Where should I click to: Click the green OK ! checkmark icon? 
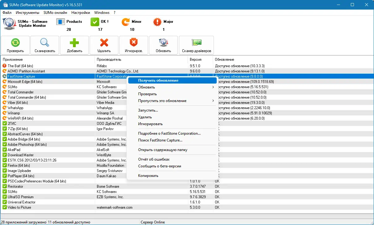pyautogui.click(x=95, y=22)
